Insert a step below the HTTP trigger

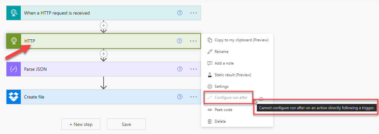104,25
